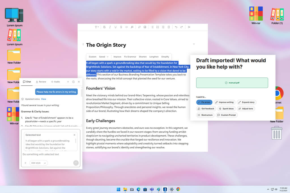Click the Founders' Vision heading
This screenshot has width=290, height=193.
(x=101, y=88)
